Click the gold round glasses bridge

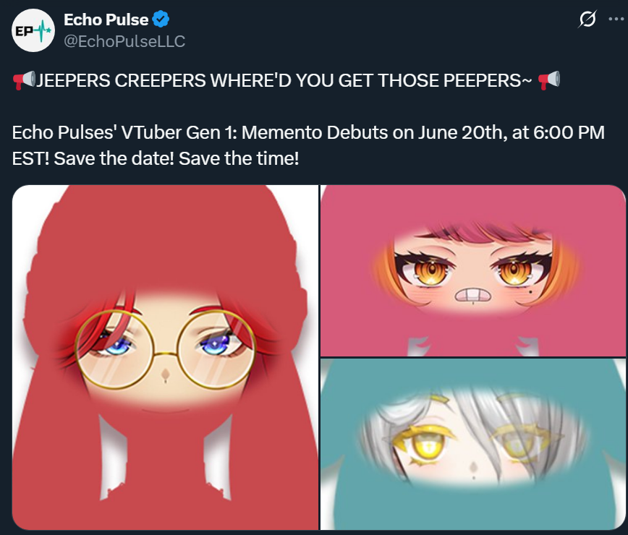(x=165, y=354)
